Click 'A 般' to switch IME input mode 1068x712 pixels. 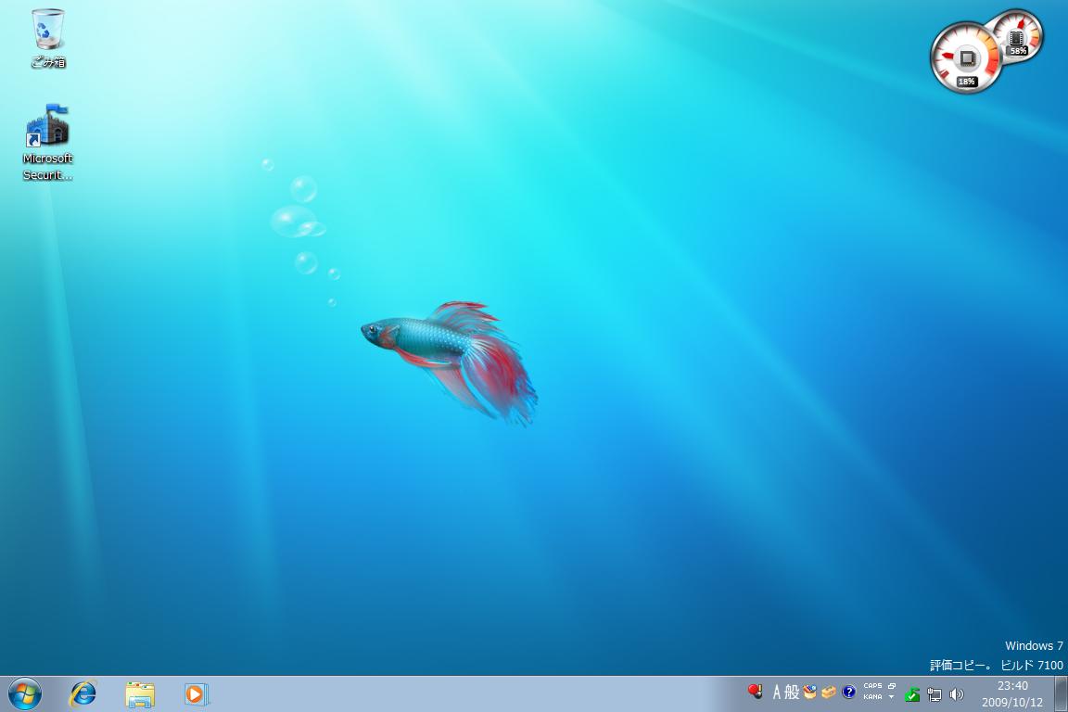[783, 693]
